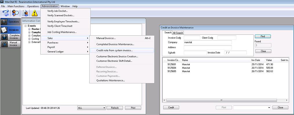Choose Completed Invoices Maintenance item
Screen dimensions: 294x115
(x=122, y=45)
